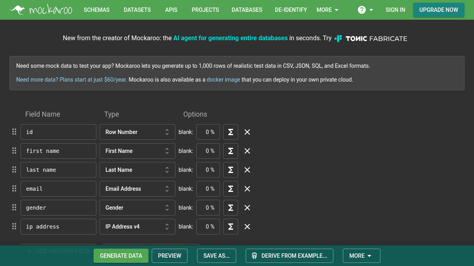Expand the MORE menu in the top navigation
474x266 pixels.
[x=327, y=10]
